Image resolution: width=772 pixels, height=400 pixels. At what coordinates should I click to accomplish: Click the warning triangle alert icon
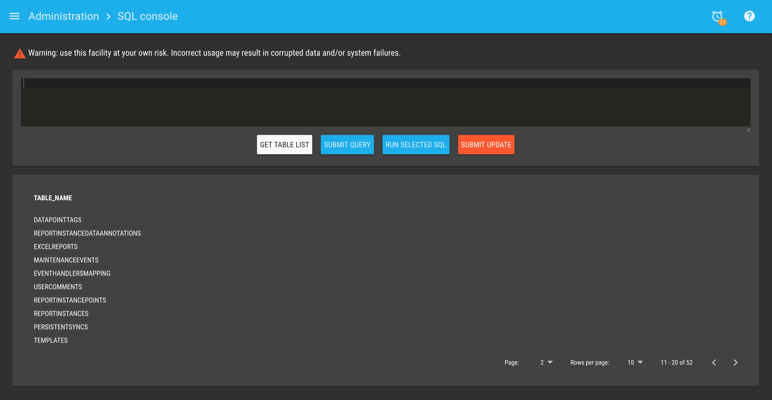(19, 53)
